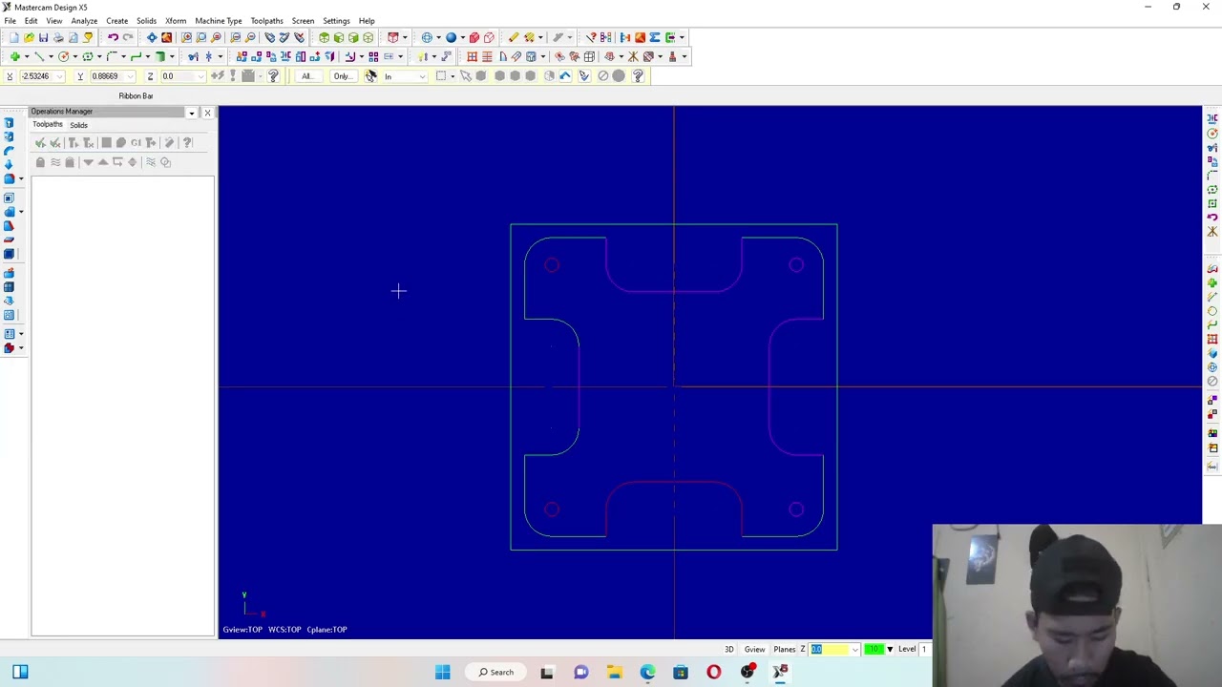
Task: Open the Machine Type menu
Action: pos(219,20)
